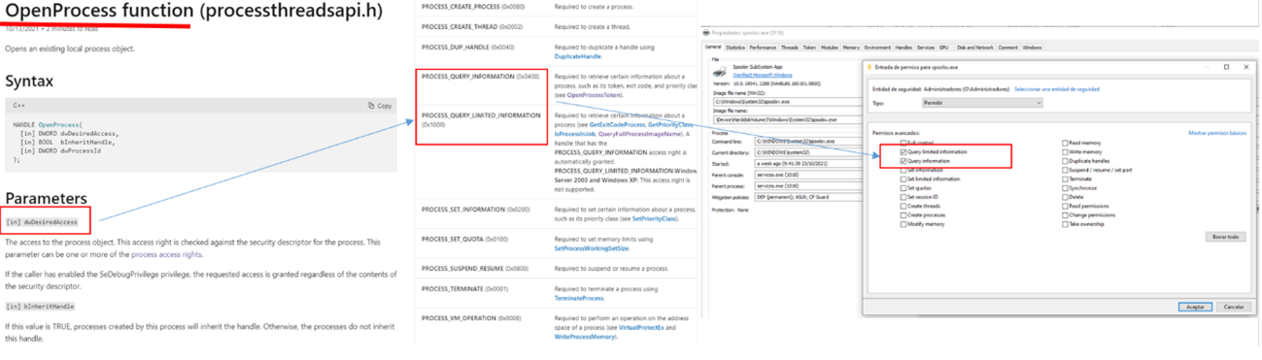The image size is (1262, 360).
Task: Open the Windows tab
Action: pos(1032,48)
